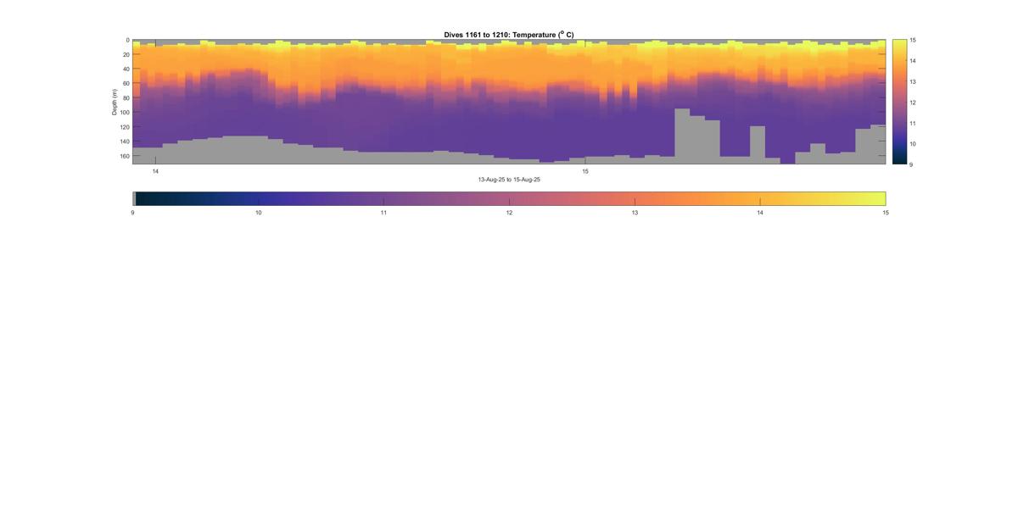1018x527 pixels.
Task: Click the x-axis date tick label '15'
Action: 585,171
